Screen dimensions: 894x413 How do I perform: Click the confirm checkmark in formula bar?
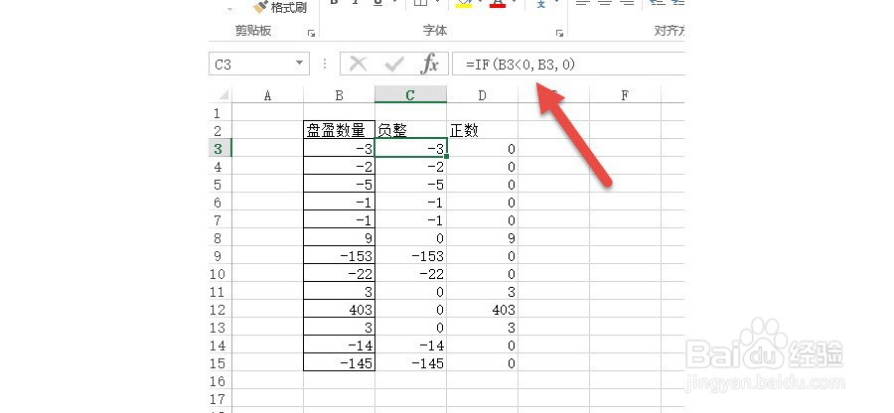pyautogui.click(x=394, y=65)
